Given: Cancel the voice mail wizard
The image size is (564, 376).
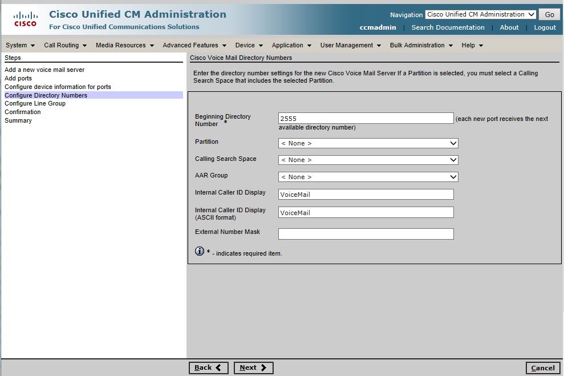Looking at the screenshot, I should click(x=543, y=368).
